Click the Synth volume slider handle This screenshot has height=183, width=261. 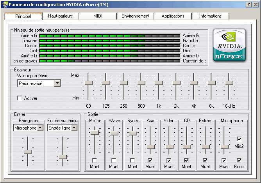(x=133, y=133)
